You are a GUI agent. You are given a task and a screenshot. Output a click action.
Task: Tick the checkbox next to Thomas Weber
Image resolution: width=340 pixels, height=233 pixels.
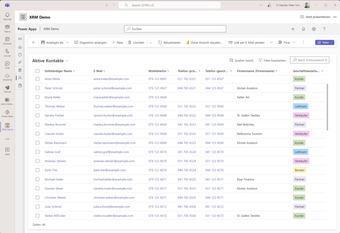pos(38,106)
